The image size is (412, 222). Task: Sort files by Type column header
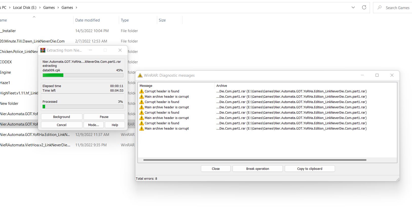point(125,20)
